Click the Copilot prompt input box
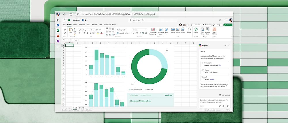This screenshot has width=288, height=123. [215, 101]
